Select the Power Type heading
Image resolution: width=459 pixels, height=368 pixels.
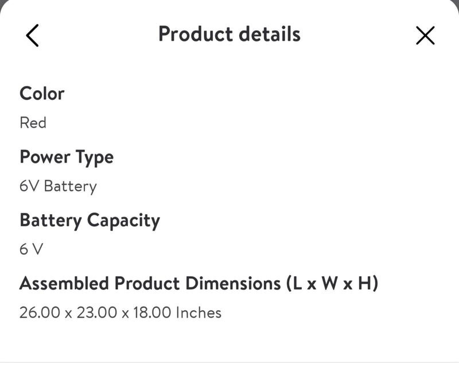[67, 157]
